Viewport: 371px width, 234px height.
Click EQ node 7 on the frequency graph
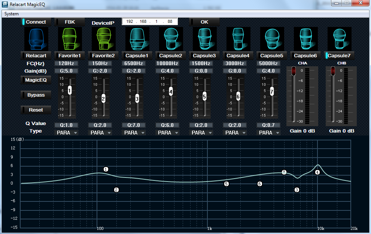coord(284,172)
